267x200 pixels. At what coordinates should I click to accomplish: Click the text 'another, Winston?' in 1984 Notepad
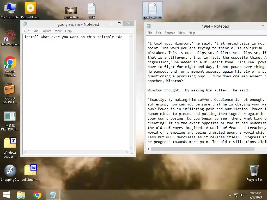point(166,81)
